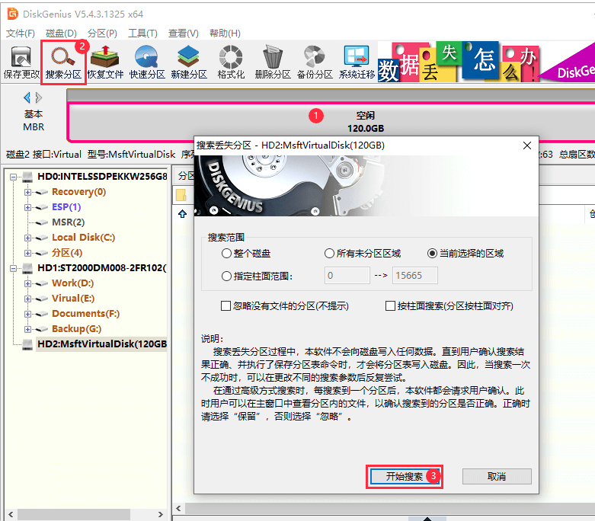Open the 分区(P) menu

102,34
